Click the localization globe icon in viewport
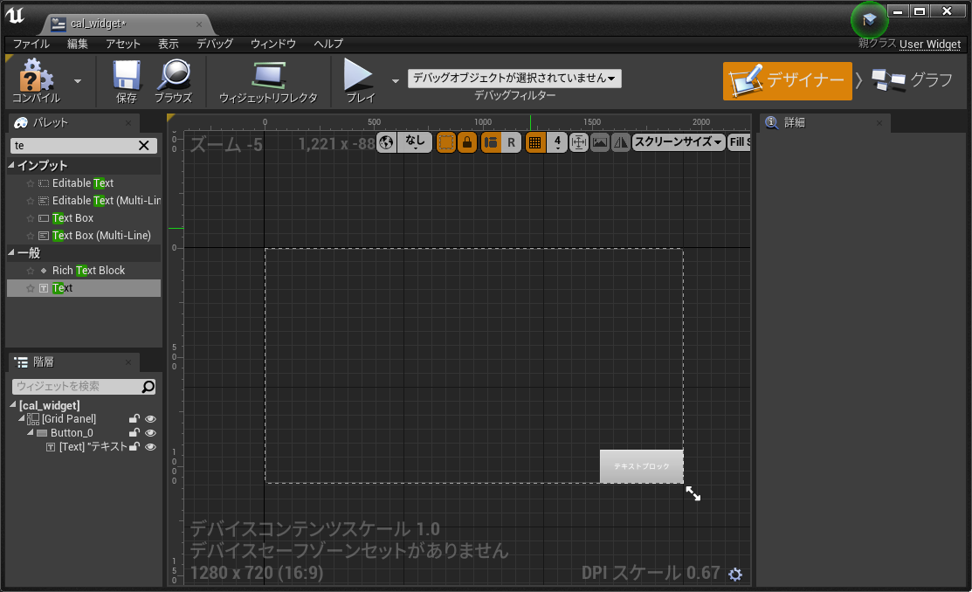972x592 pixels. [x=386, y=142]
